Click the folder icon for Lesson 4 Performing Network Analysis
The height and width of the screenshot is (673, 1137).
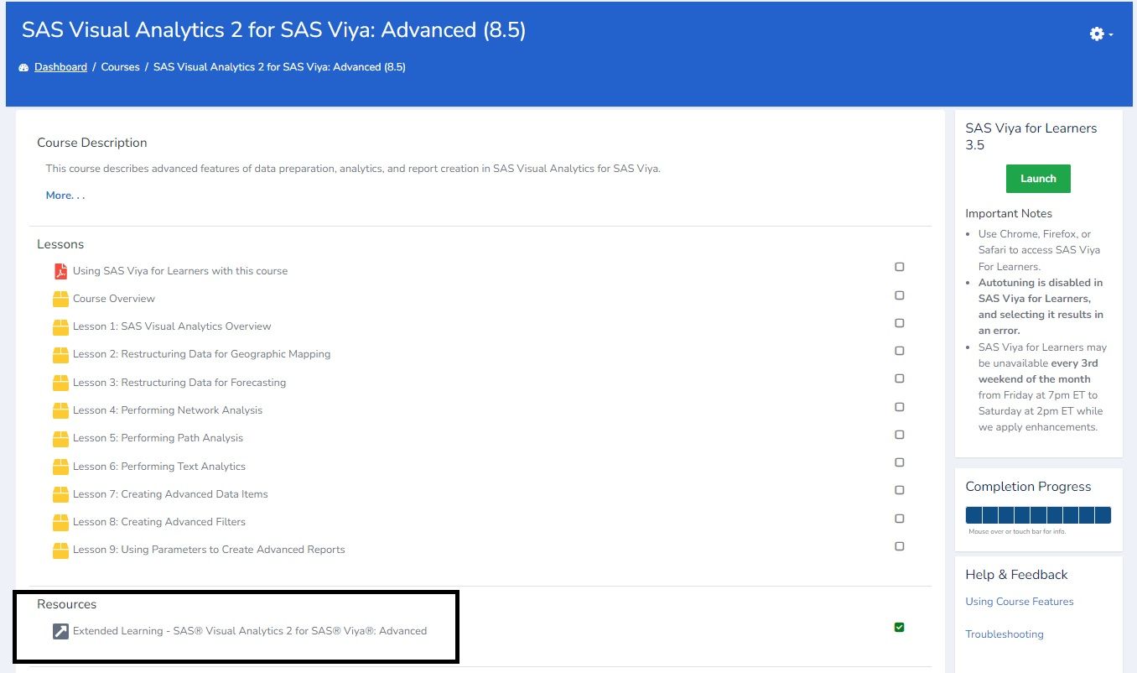(x=60, y=410)
